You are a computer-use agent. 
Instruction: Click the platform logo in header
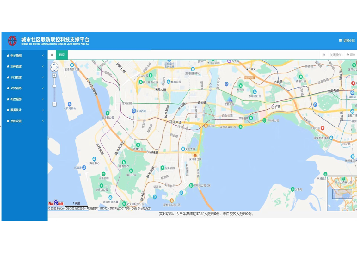tap(12, 40)
